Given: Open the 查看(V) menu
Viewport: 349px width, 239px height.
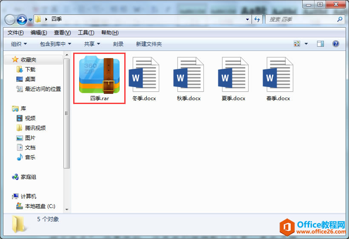Looking at the screenshot, I should point(62,33).
